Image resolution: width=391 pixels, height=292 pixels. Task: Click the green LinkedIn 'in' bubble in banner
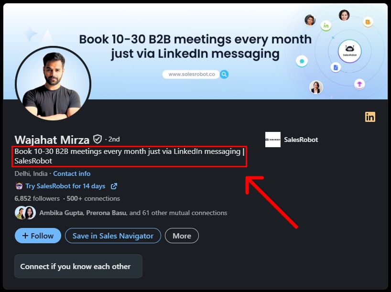(326, 26)
